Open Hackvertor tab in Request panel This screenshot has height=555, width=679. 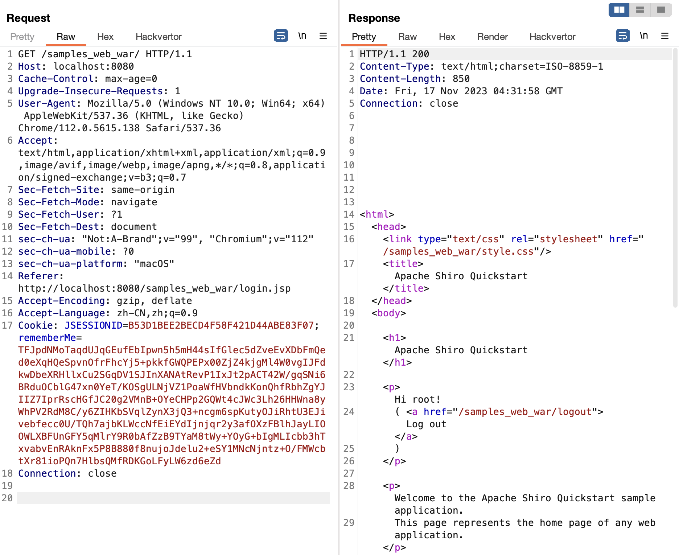tap(159, 37)
